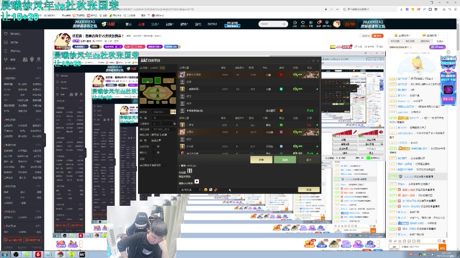
Task: Toggle eye icon in pink player's row
Action: coord(296,132)
